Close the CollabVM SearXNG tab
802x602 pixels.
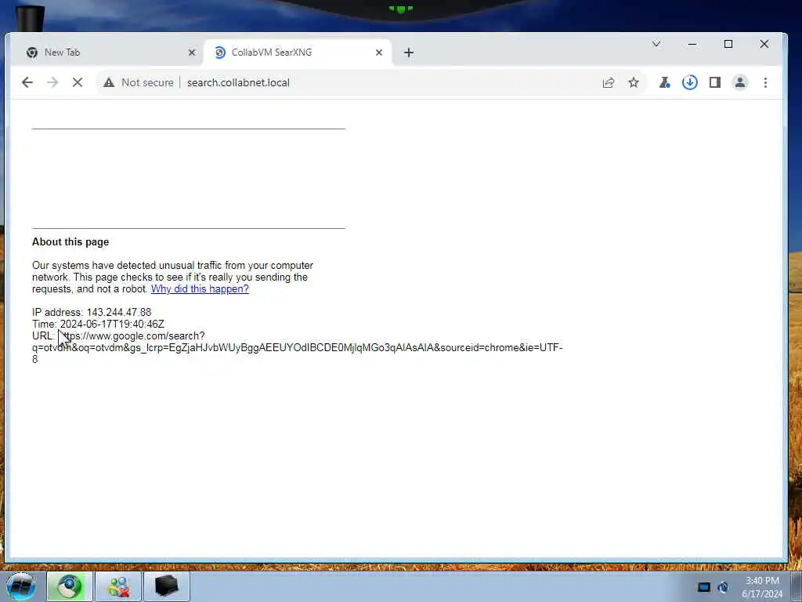click(x=379, y=53)
